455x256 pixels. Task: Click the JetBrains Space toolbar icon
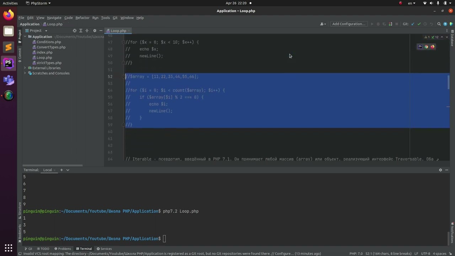pyautogui.click(x=451, y=24)
